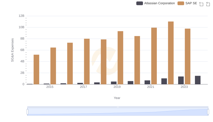Click the Atlassian bar for 2020
Viewport: 213px width, 122px height.
(130, 83)
